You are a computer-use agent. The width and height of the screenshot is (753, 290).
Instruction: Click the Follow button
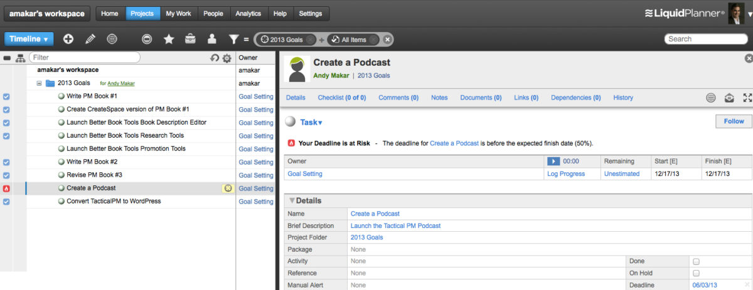coord(734,122)
